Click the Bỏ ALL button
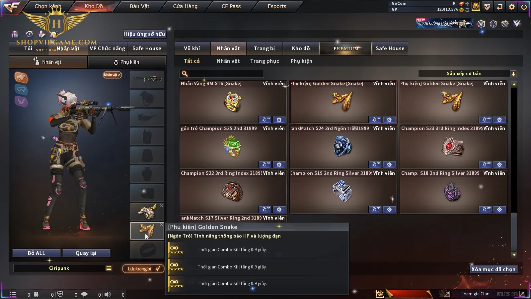Screen dimensions: 531x299 37,253
